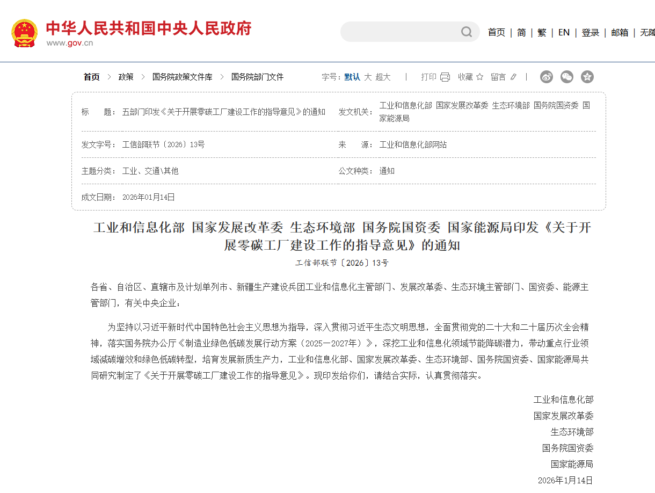This screenshot has height=493, width=655.
Task: Share the page via WeChat icon
Action: 567,77
